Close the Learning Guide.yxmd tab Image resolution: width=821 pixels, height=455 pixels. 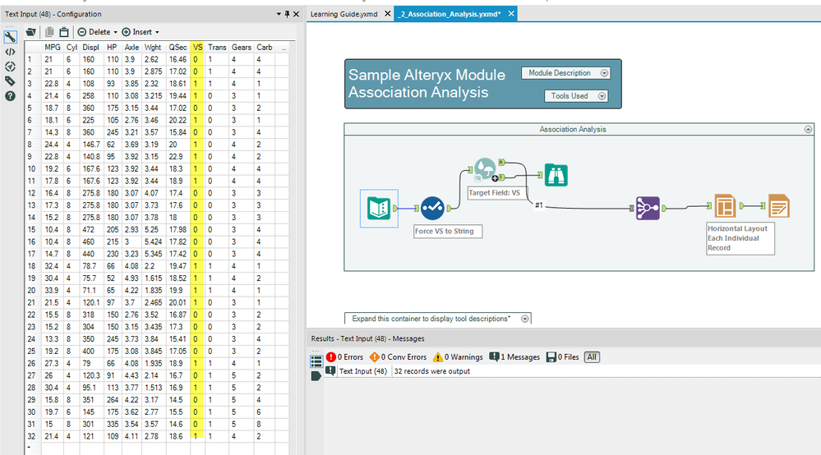(x=387, y=14)
